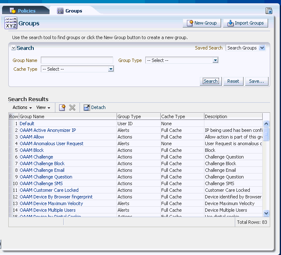Click the Search button
Screen dimensions: 281x255
coord(211,81)
